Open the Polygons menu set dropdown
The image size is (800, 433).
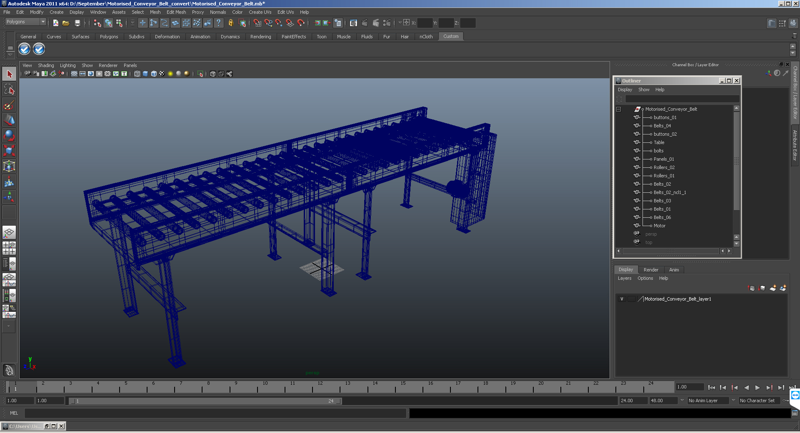click(x=25, y=22)
